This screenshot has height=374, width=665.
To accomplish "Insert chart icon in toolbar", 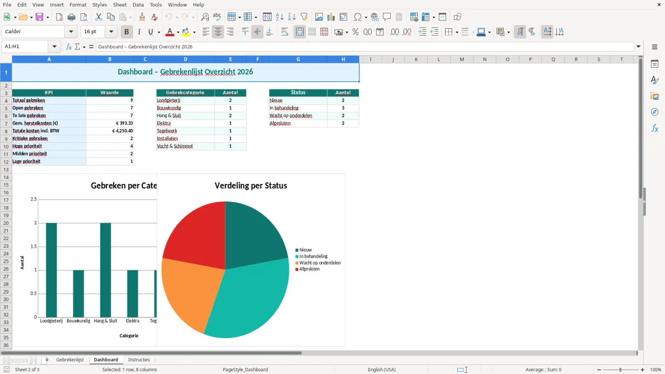I will (331, 17).
